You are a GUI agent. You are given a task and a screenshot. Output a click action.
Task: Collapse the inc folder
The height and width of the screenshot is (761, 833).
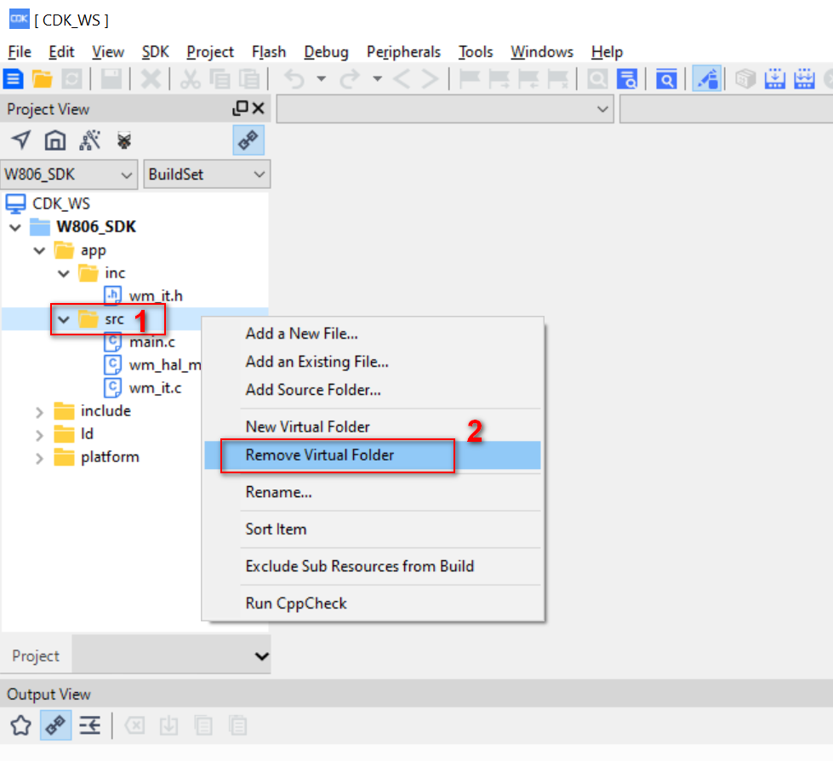pos(64,274)
